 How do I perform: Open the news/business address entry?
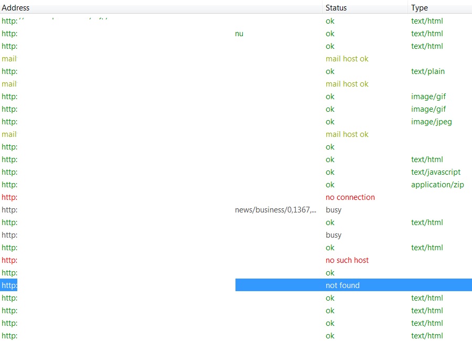(x=275, y=210)
